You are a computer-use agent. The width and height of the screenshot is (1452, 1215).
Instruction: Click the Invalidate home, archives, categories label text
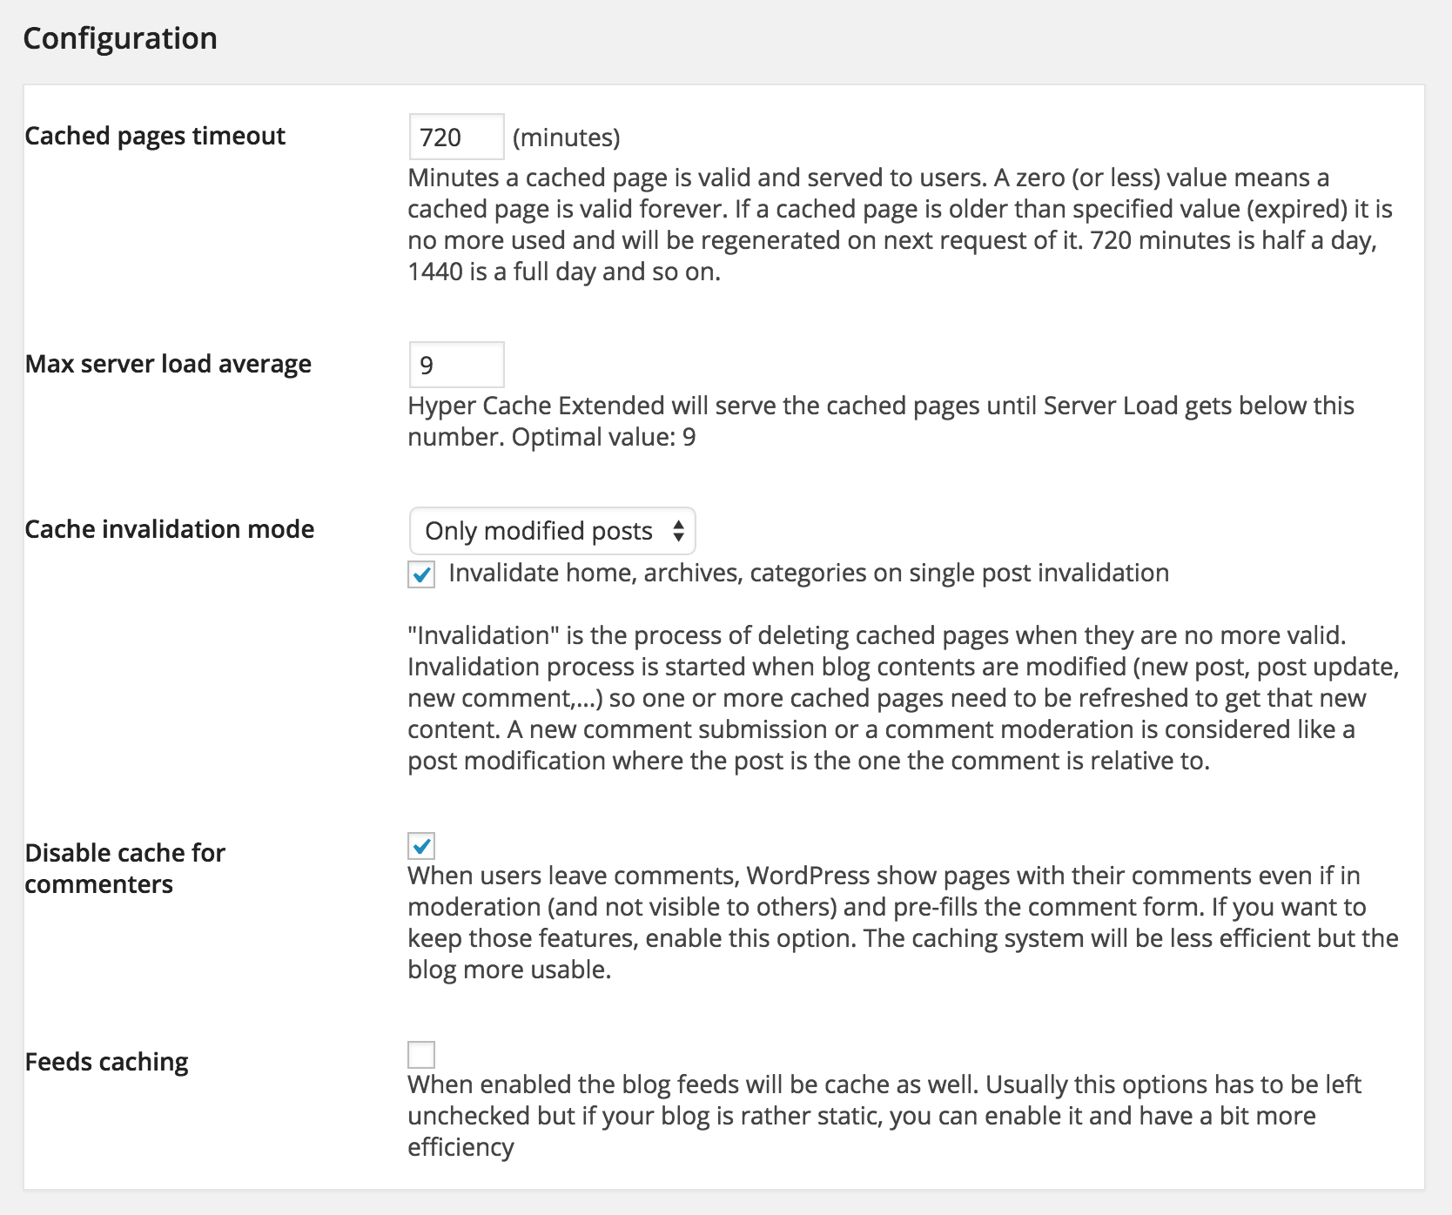(x=809, y=573)
